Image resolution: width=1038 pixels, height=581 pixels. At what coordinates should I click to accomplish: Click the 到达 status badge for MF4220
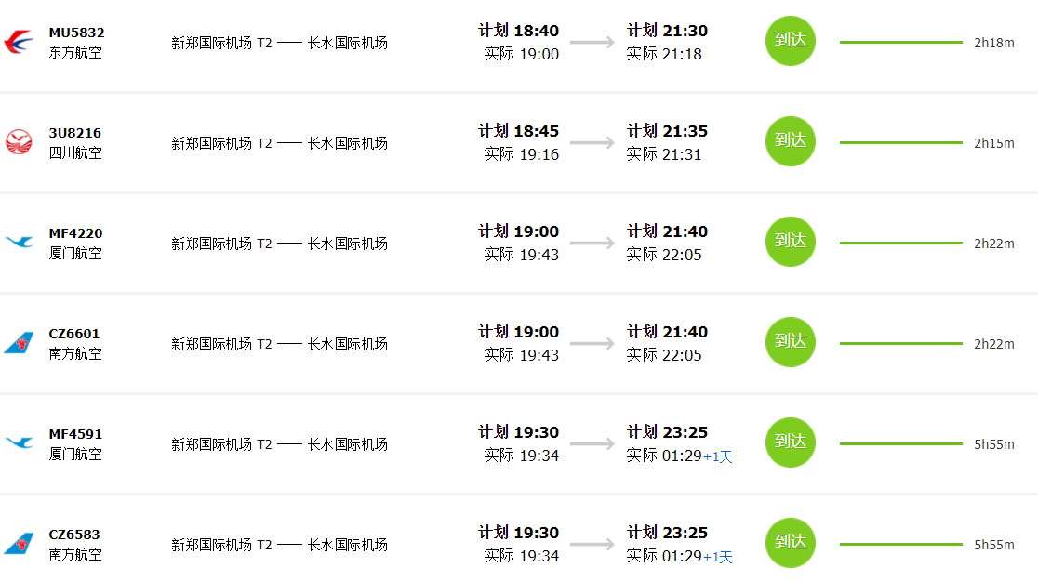791,242
